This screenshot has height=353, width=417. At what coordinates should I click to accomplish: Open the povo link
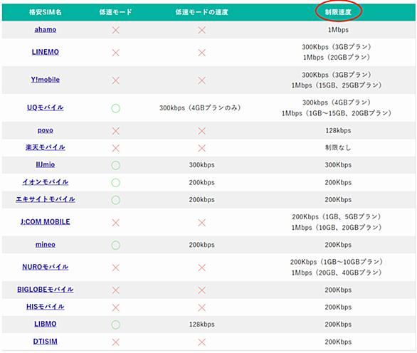(x=46, y=130)
